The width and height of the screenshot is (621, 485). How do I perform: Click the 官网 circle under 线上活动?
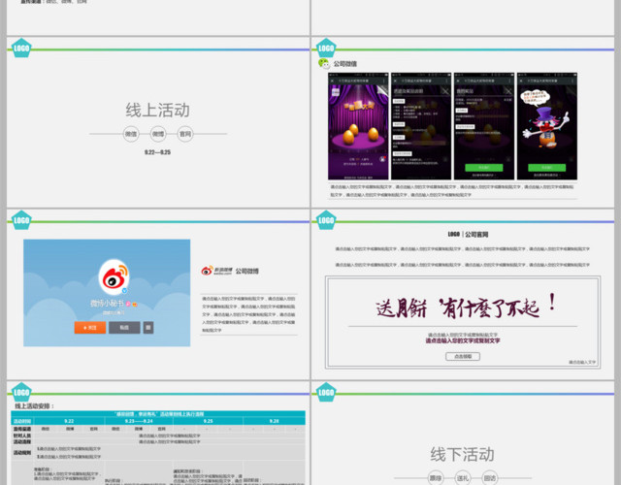tap(185, 134)
